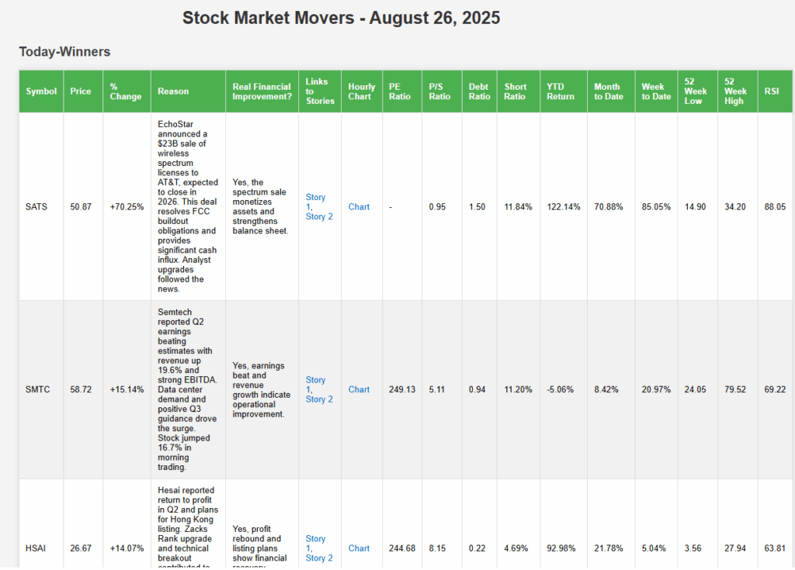Open Story 2 link for SMTC
The width and height of the screenshot is (795, 570).
[x=318, y=399]
